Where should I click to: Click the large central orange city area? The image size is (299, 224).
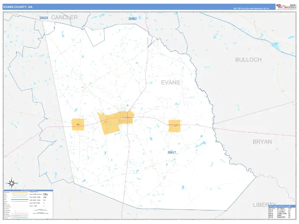115,123
